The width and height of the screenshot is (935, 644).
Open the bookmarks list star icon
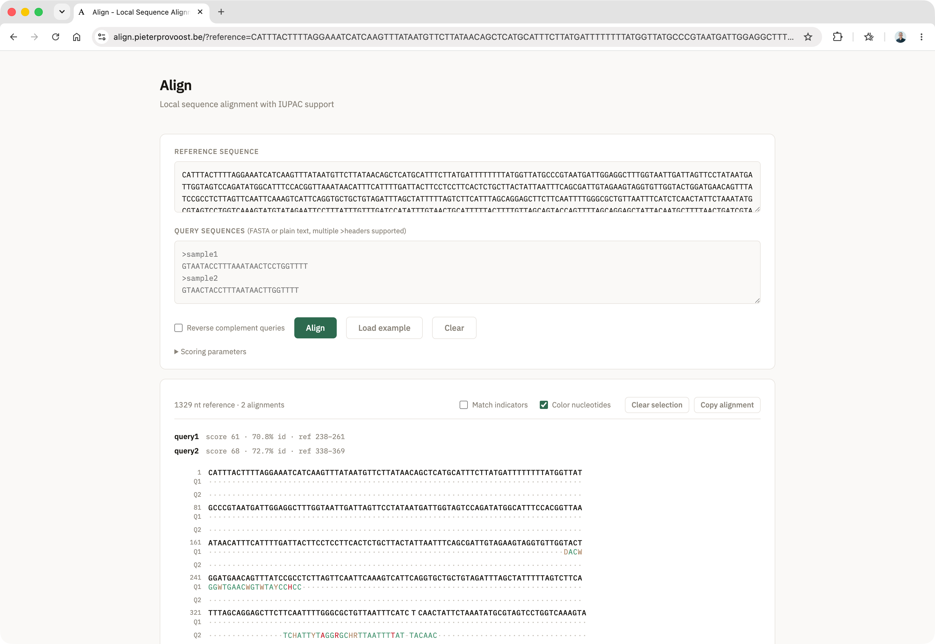click(x=869, y=37)
